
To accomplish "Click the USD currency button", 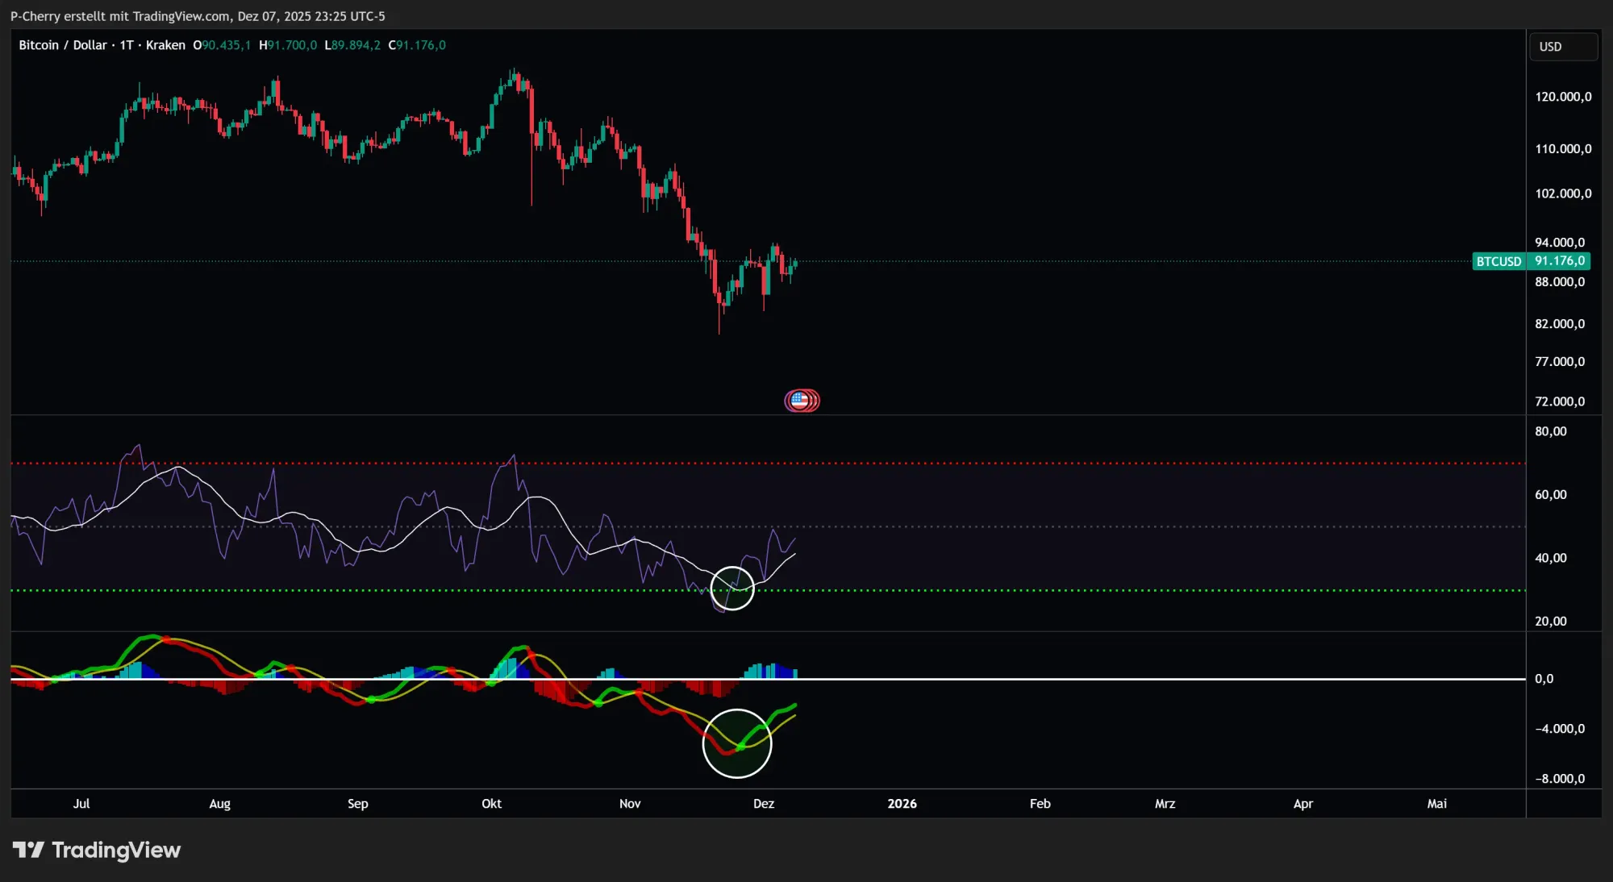I will 1562,46.
